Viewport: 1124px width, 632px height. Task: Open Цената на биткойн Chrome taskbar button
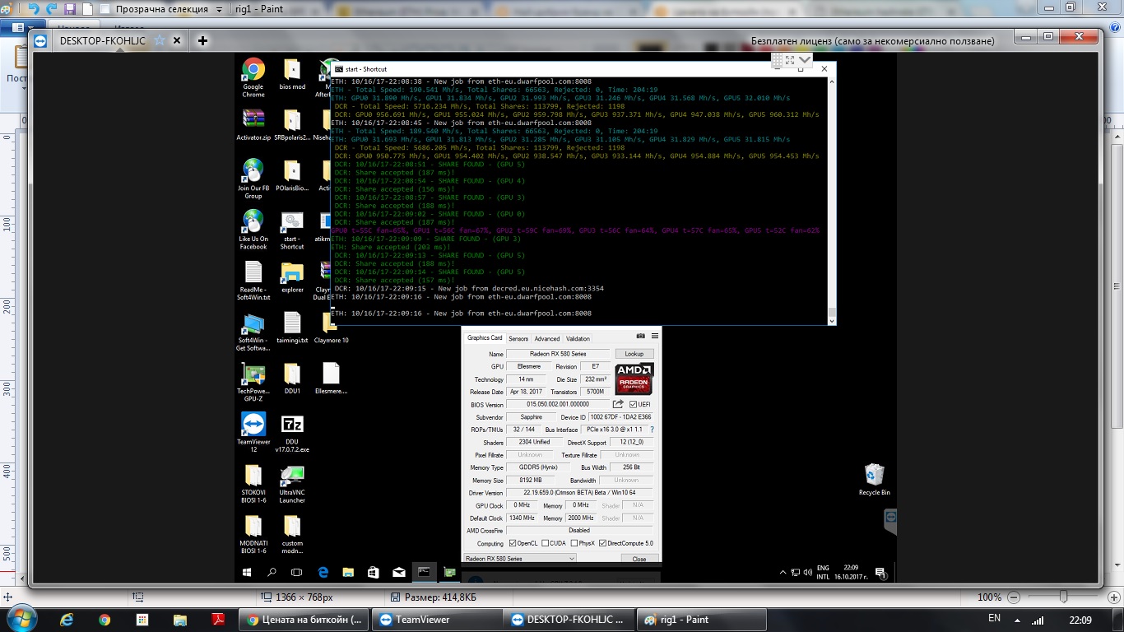click(x=304, y=620)
